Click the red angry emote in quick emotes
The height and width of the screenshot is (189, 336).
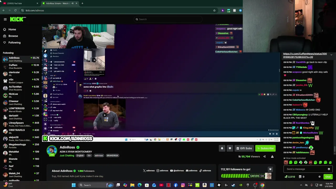coord(311,162)
